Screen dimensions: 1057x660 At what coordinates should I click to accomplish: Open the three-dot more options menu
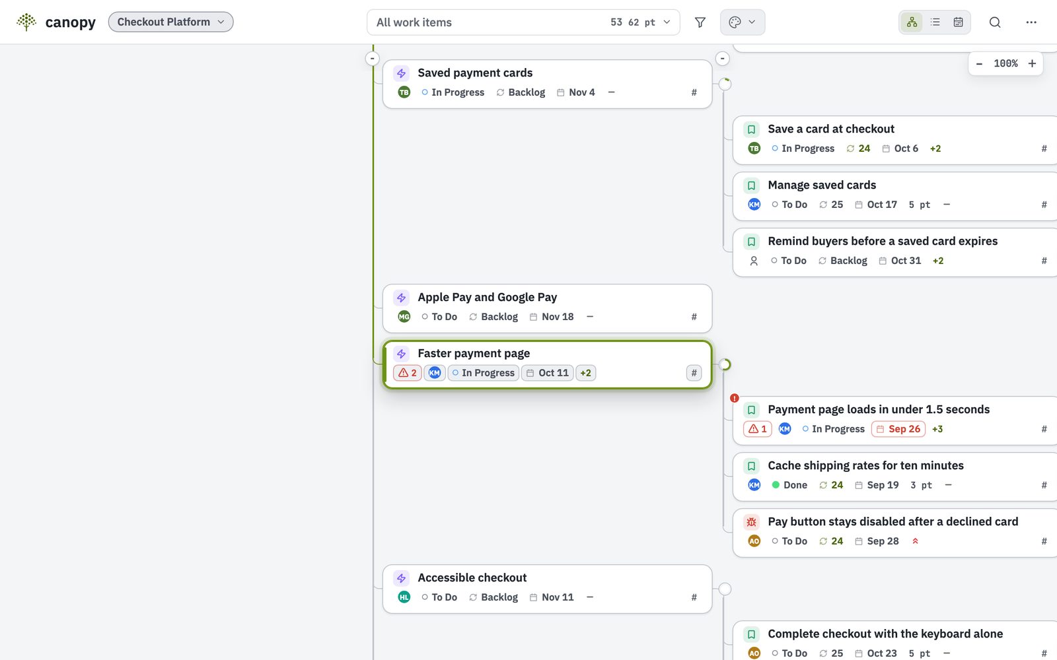tap(1031, 22)
